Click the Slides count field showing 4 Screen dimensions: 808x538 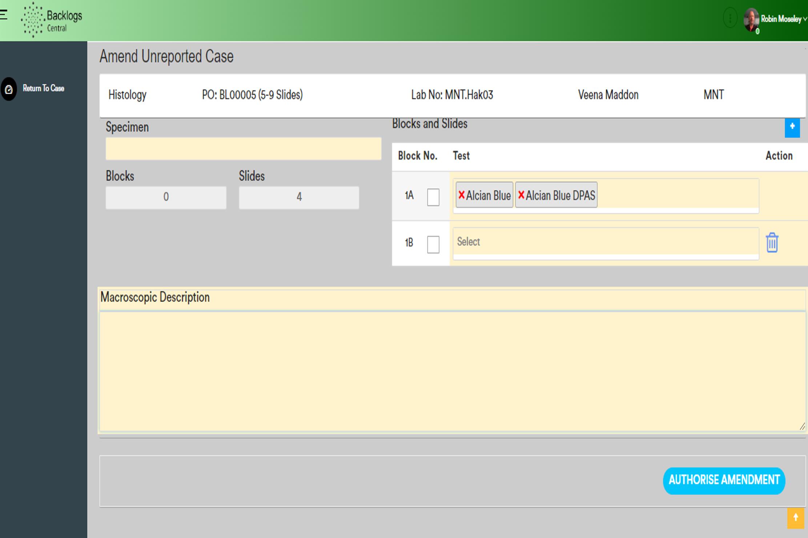point(299,197)
